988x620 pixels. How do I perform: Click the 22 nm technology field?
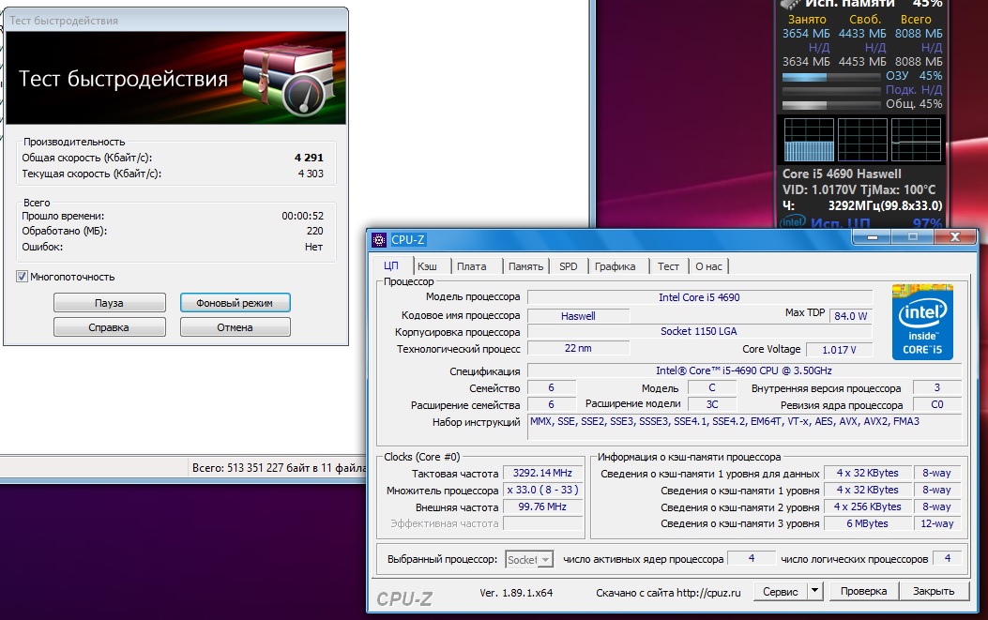point(578,348)
